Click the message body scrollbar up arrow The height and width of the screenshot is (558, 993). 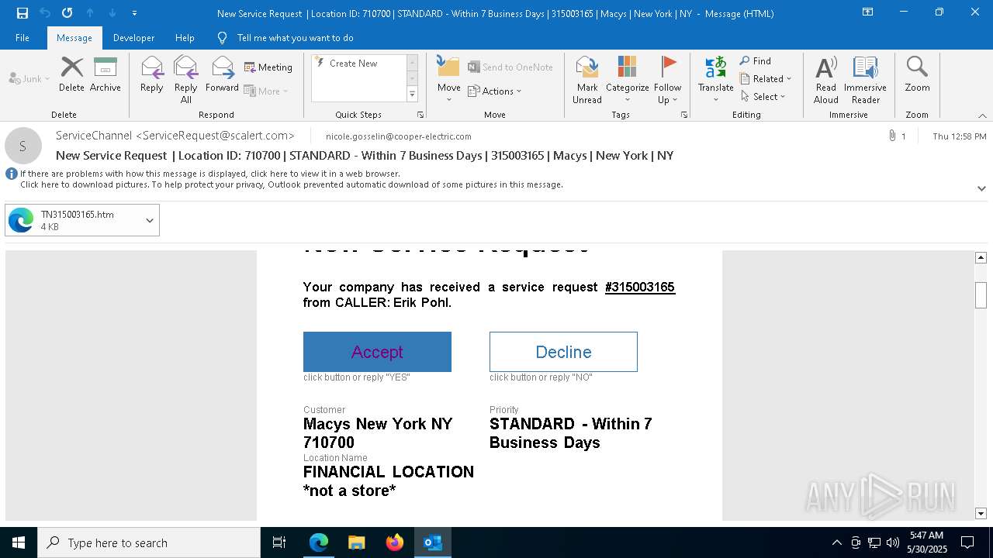pyautogui.click(x=981, y=257)
